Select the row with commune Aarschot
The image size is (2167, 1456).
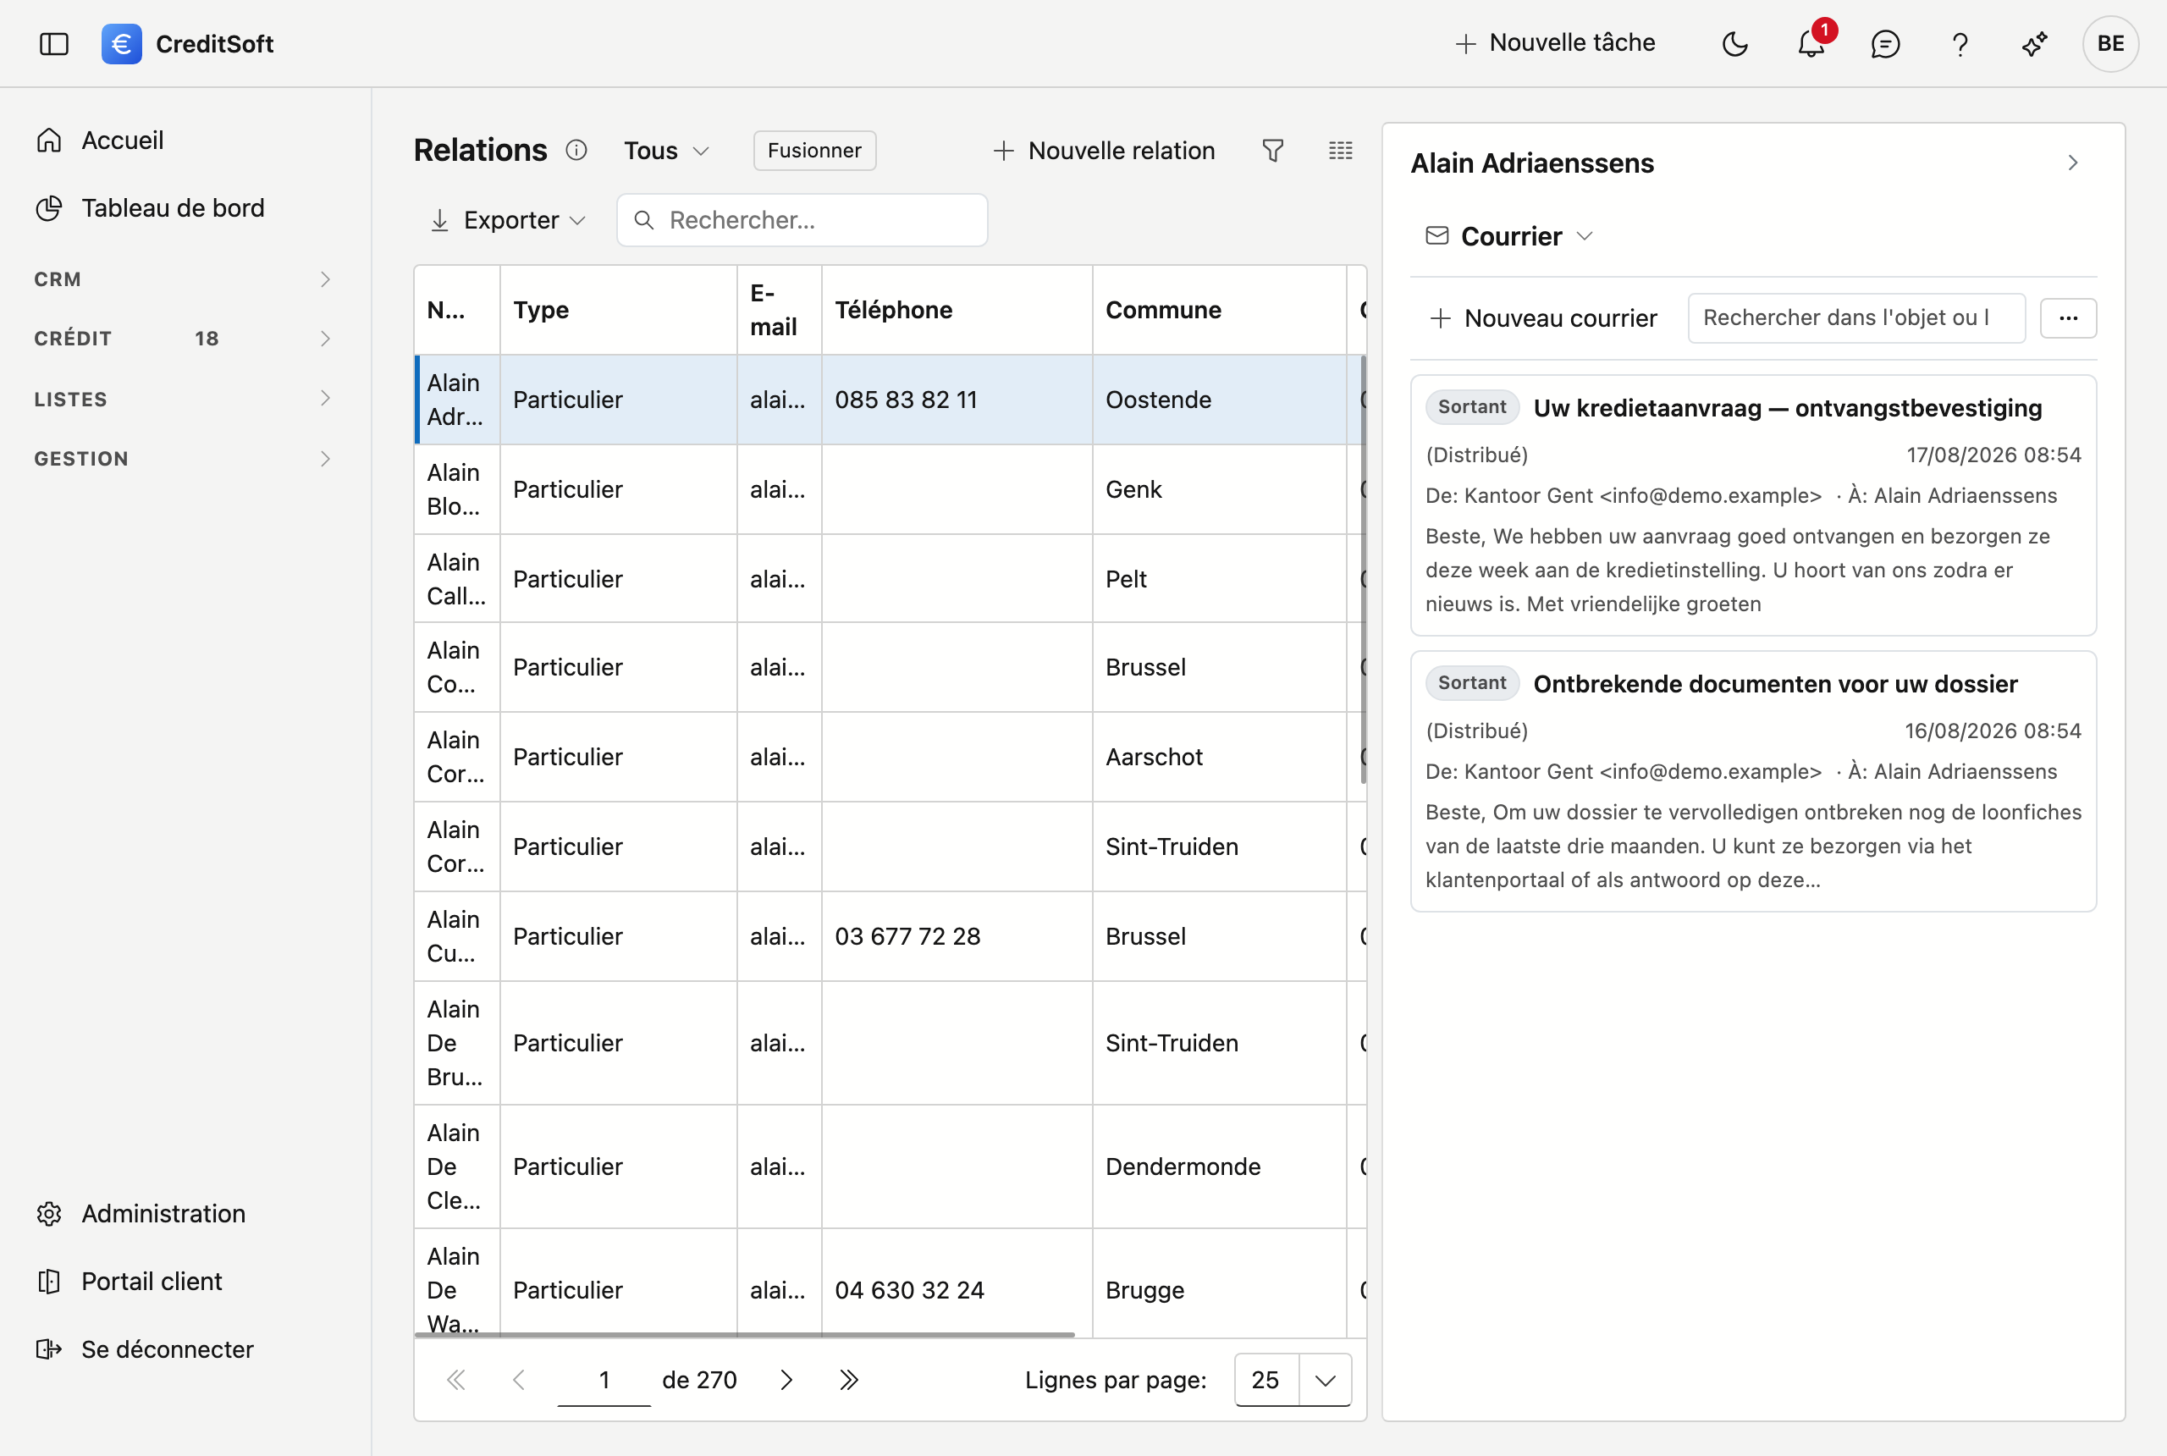click(x=890, y=757)
